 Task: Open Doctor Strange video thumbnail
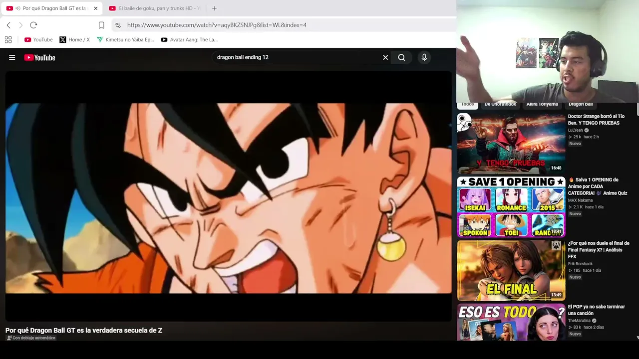coord(511,144)
